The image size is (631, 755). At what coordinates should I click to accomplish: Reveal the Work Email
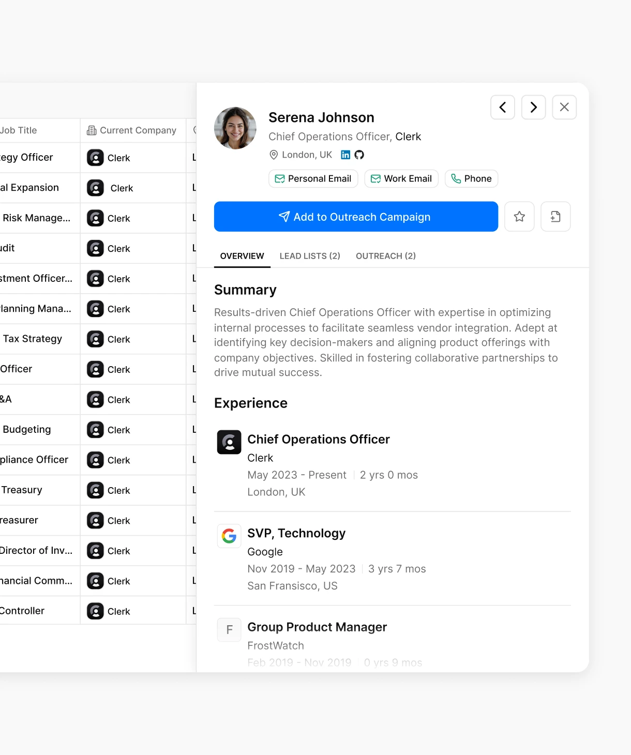pos(401,178)
